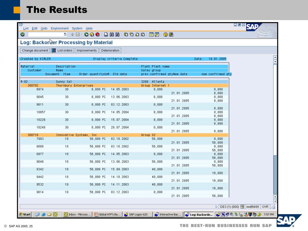Click document number 9611

(x=40, y=105)
